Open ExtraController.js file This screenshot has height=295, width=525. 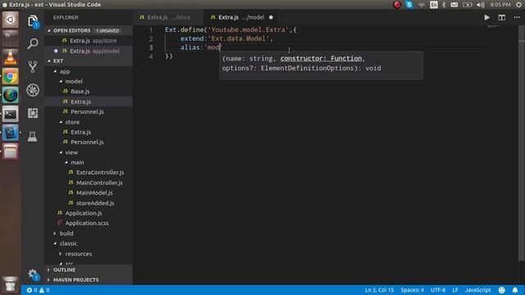(x=89, y=173)
